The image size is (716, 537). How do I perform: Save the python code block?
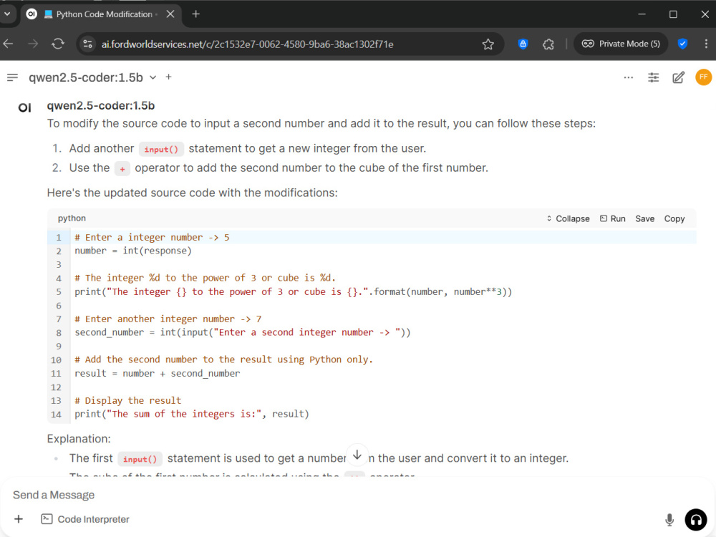[645, 218]
